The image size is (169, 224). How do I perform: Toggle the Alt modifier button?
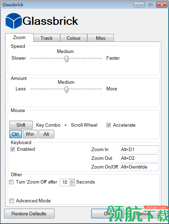[x=46, y=134]
